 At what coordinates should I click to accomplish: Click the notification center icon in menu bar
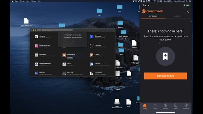[x=190, y=1]
